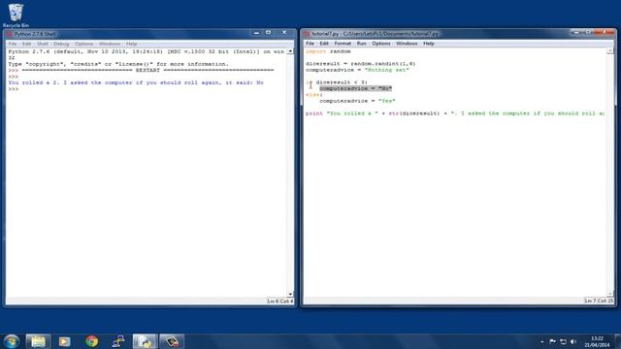Image resolution: width=621 pixels, height=349 pixels.
Task: Open Windows menu in Python Shell
Action: [110, 44]
